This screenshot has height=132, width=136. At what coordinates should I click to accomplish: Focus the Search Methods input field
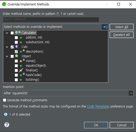click(x=51, y=20)
